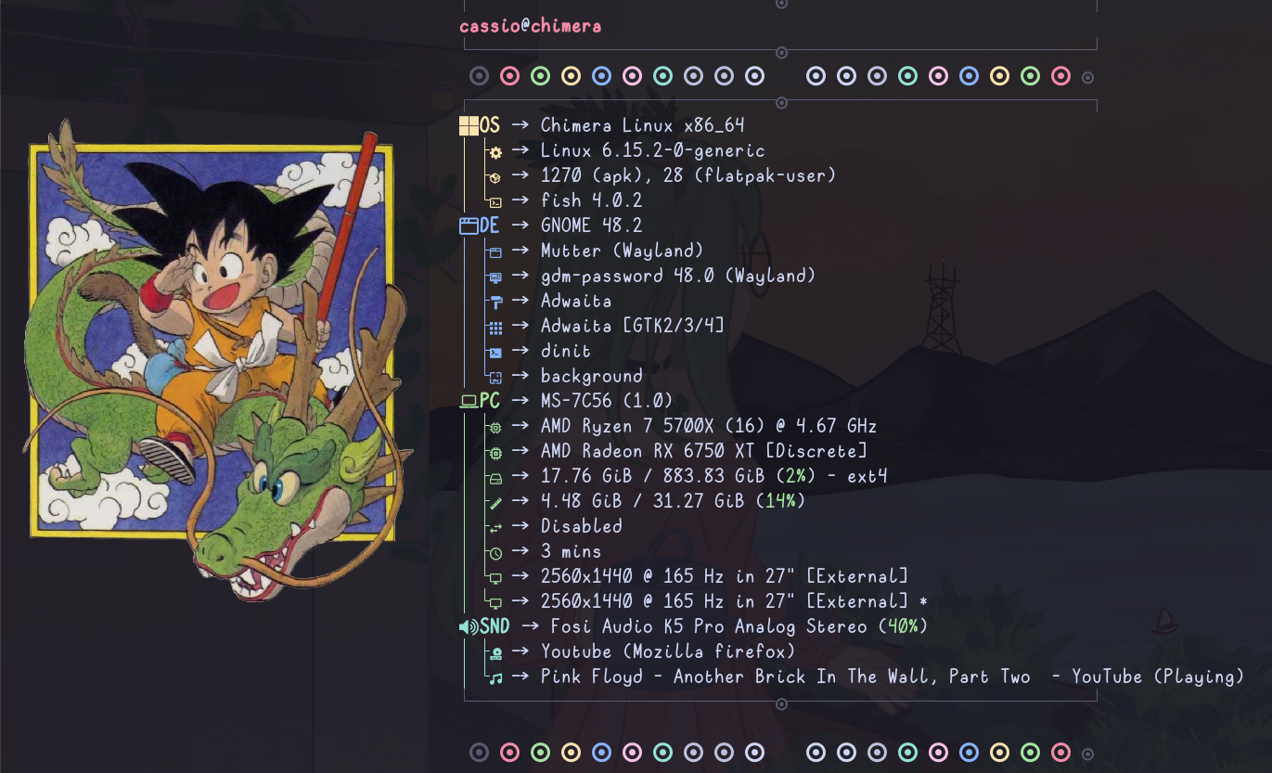The width and height of the screenshot is (1272, 773).
Task: Click the grid icon beside Adwaita [GTK2/3/4]
Action: 495,327
